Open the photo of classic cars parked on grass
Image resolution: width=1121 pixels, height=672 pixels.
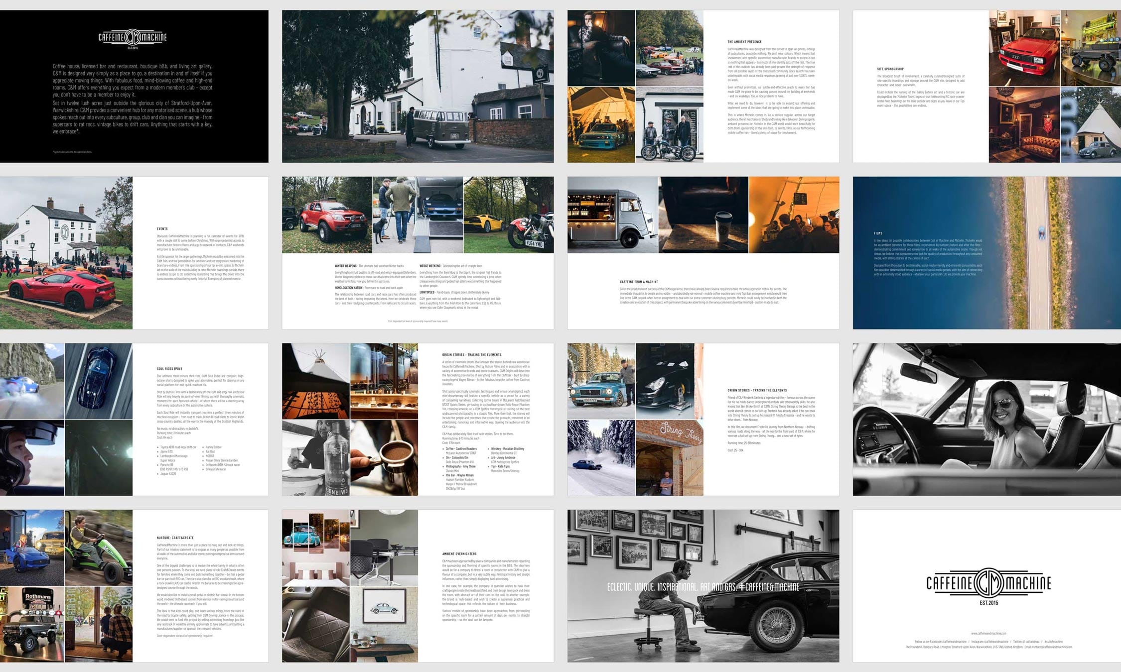point(670,48)
